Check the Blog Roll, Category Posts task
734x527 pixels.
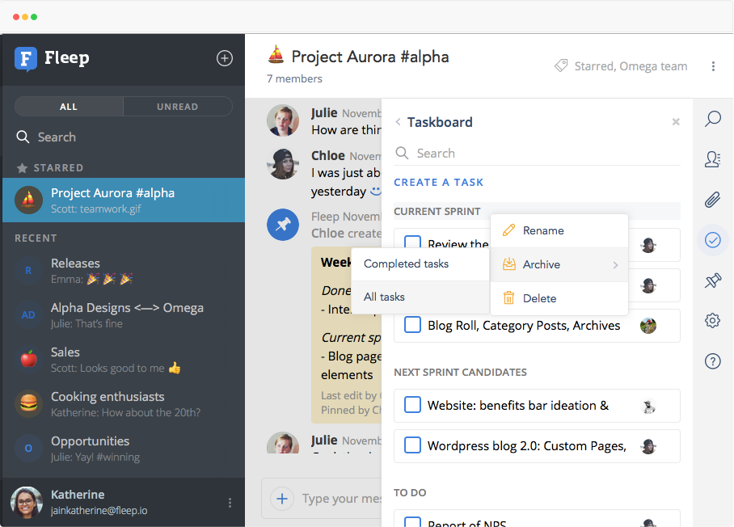tap(412, 325)
